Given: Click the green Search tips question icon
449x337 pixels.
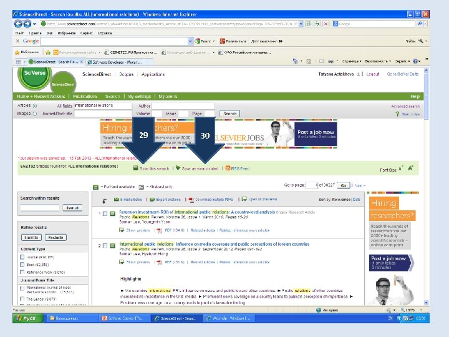Looking at the screenshot, I should tap(397, 114).
